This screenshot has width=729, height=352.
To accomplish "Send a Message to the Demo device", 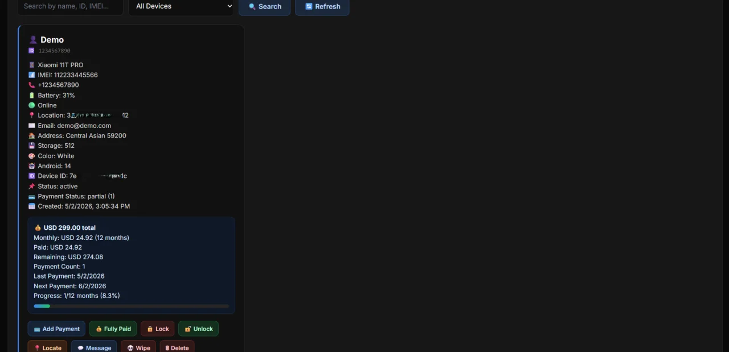I will pyautogui.click(x=94, y=347).
